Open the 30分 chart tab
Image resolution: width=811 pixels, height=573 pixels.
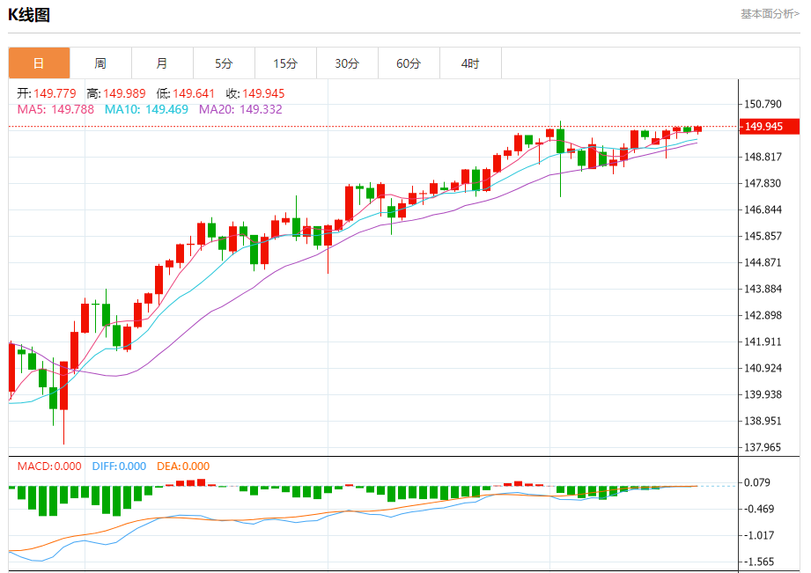(347, 63)
